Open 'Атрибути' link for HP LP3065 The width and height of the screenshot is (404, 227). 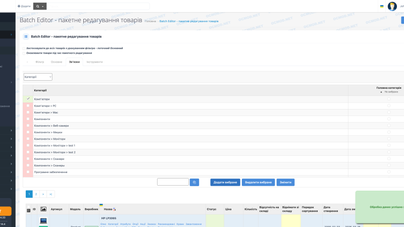pyautogui.click(x=125, y=224)
